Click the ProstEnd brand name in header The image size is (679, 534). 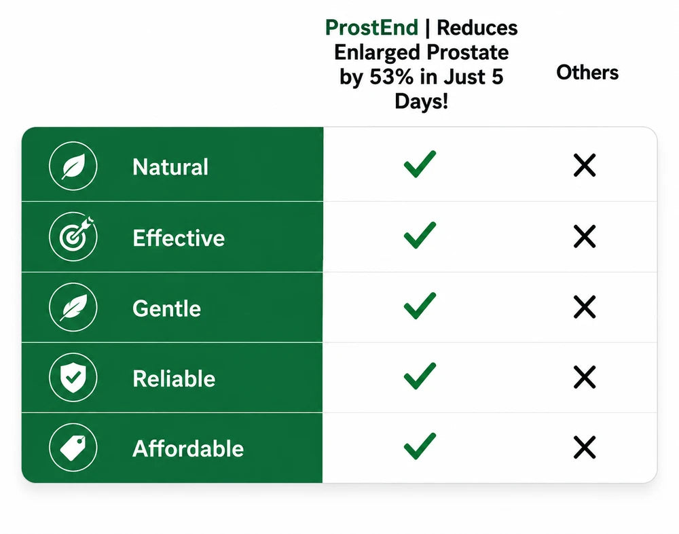[x=371, y=28]
